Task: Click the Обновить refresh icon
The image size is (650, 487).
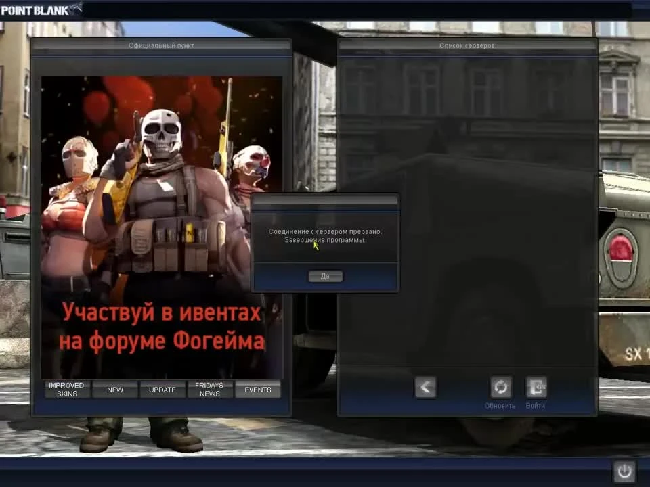Action: pyautogui.click(x=501, y=387)
